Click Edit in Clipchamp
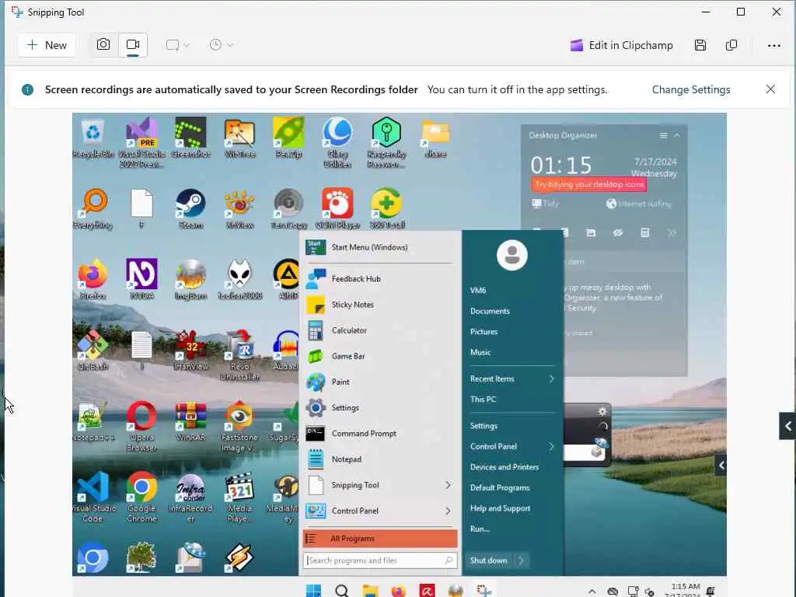This screenshot has height=597, width=796. [621, 45]
